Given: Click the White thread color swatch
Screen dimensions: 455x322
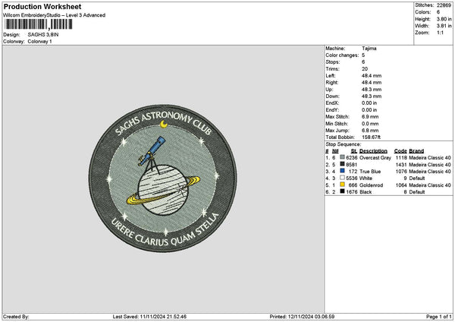Looking at the screenshot, I should pyautogui.click(x=343, y=178).
